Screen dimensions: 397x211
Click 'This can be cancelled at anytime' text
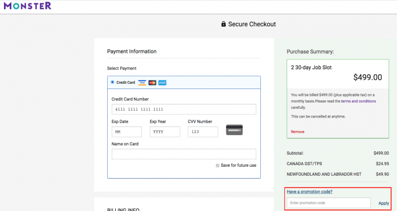click(318, 116)
